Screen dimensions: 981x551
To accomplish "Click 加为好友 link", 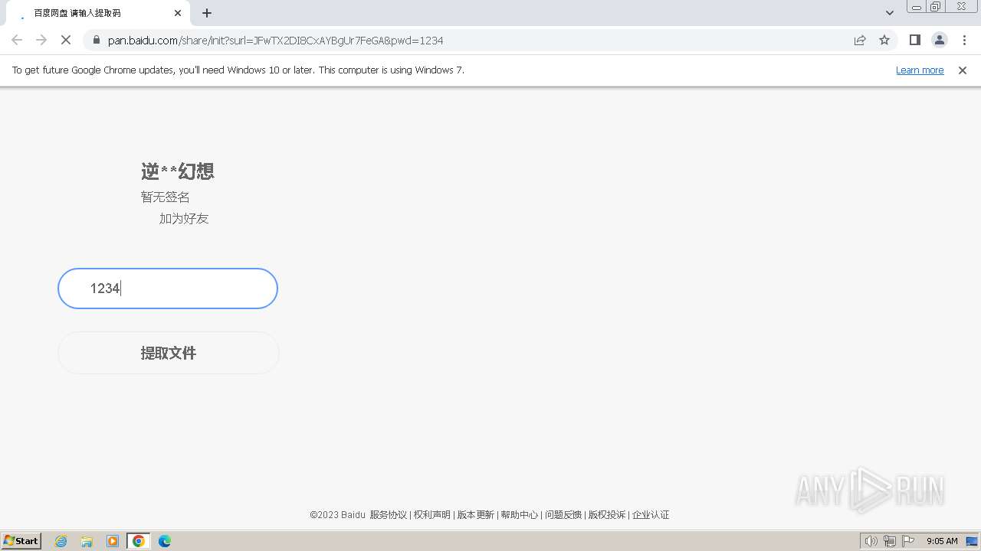I will pyautogui.click(x=184, y=219).
